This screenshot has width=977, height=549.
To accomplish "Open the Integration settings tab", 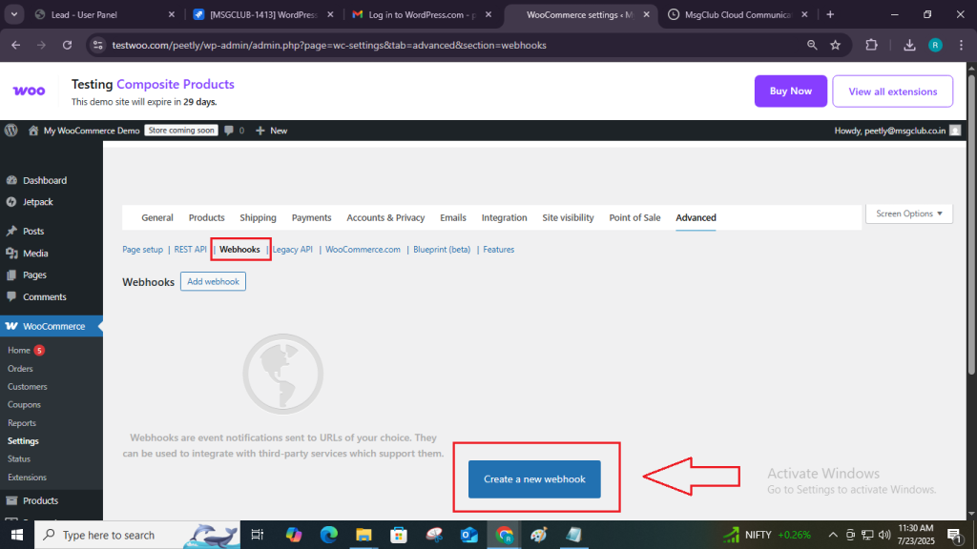I will pyautogui.click(x=504, y=217).
